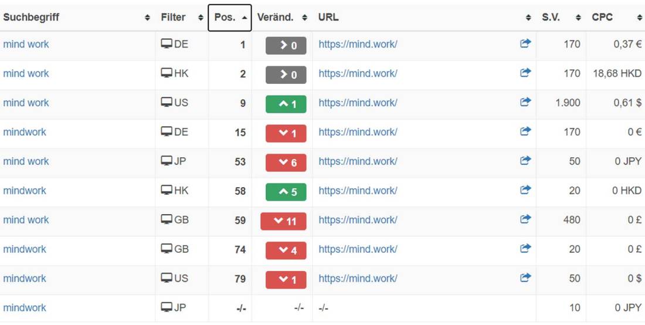The image size is (645, 325).
Task: Click desktop monitor icon beside JP in last row
Action: [x=167, y=307]
